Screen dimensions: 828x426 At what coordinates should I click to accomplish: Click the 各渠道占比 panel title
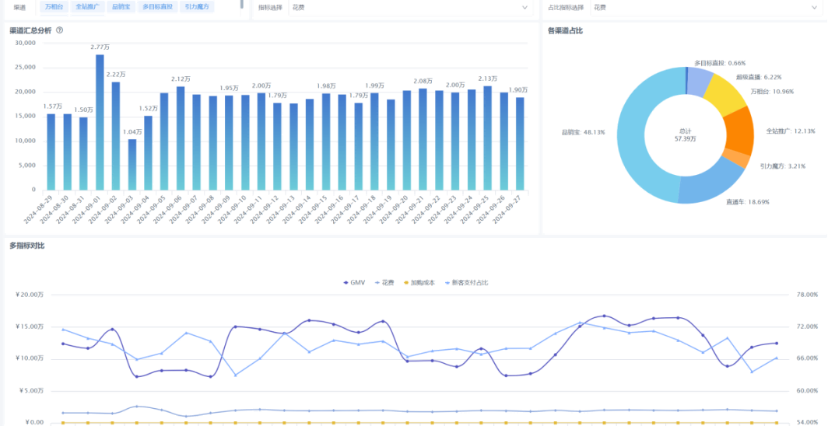pos(565,30)
